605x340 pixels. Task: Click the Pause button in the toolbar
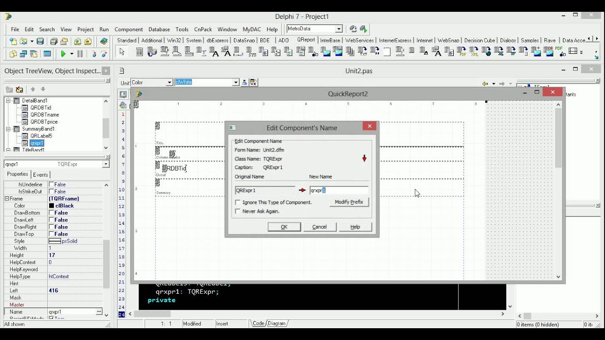[80, 54]
